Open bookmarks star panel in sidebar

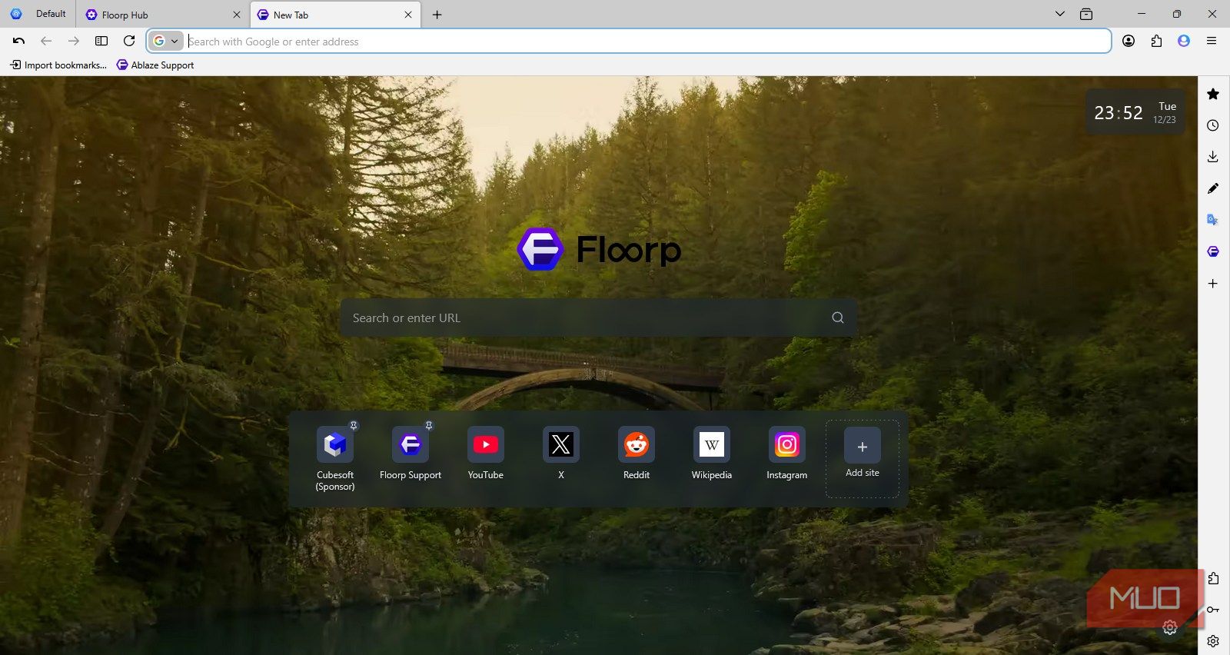pyautogui.click(x=1213, y=94)
